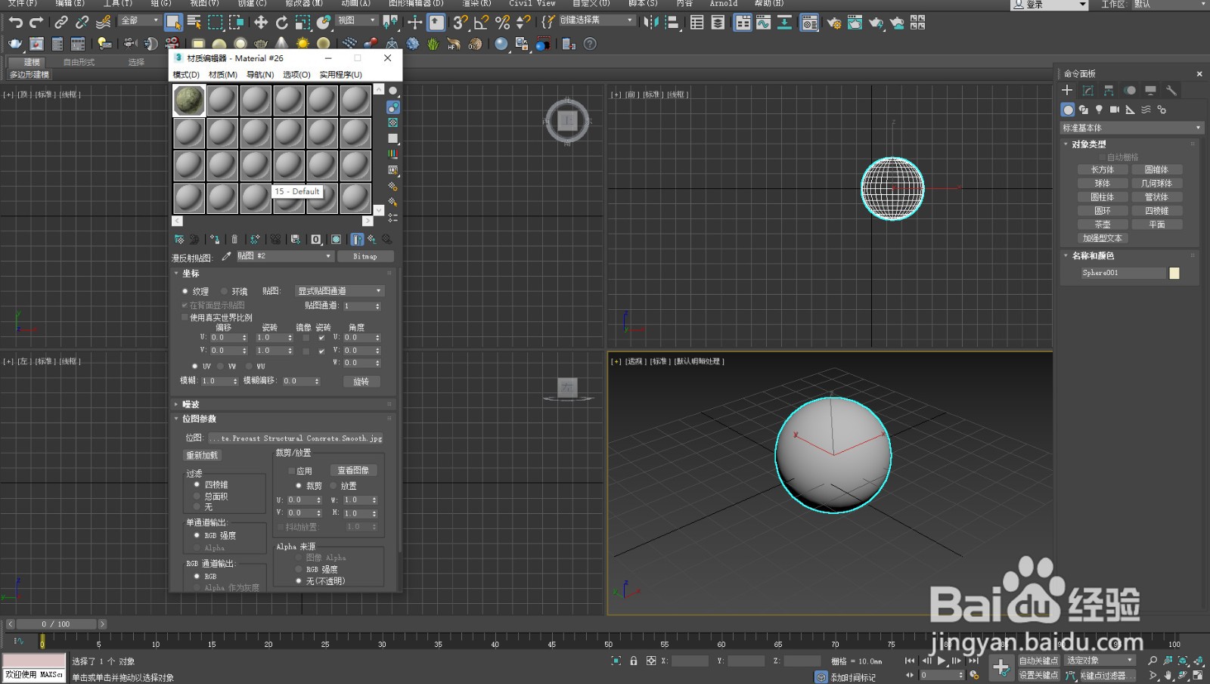The width and height of the screenshot is (1210, 684).
Task: Click the Bitmap map type button
Action: coord(365,256)
